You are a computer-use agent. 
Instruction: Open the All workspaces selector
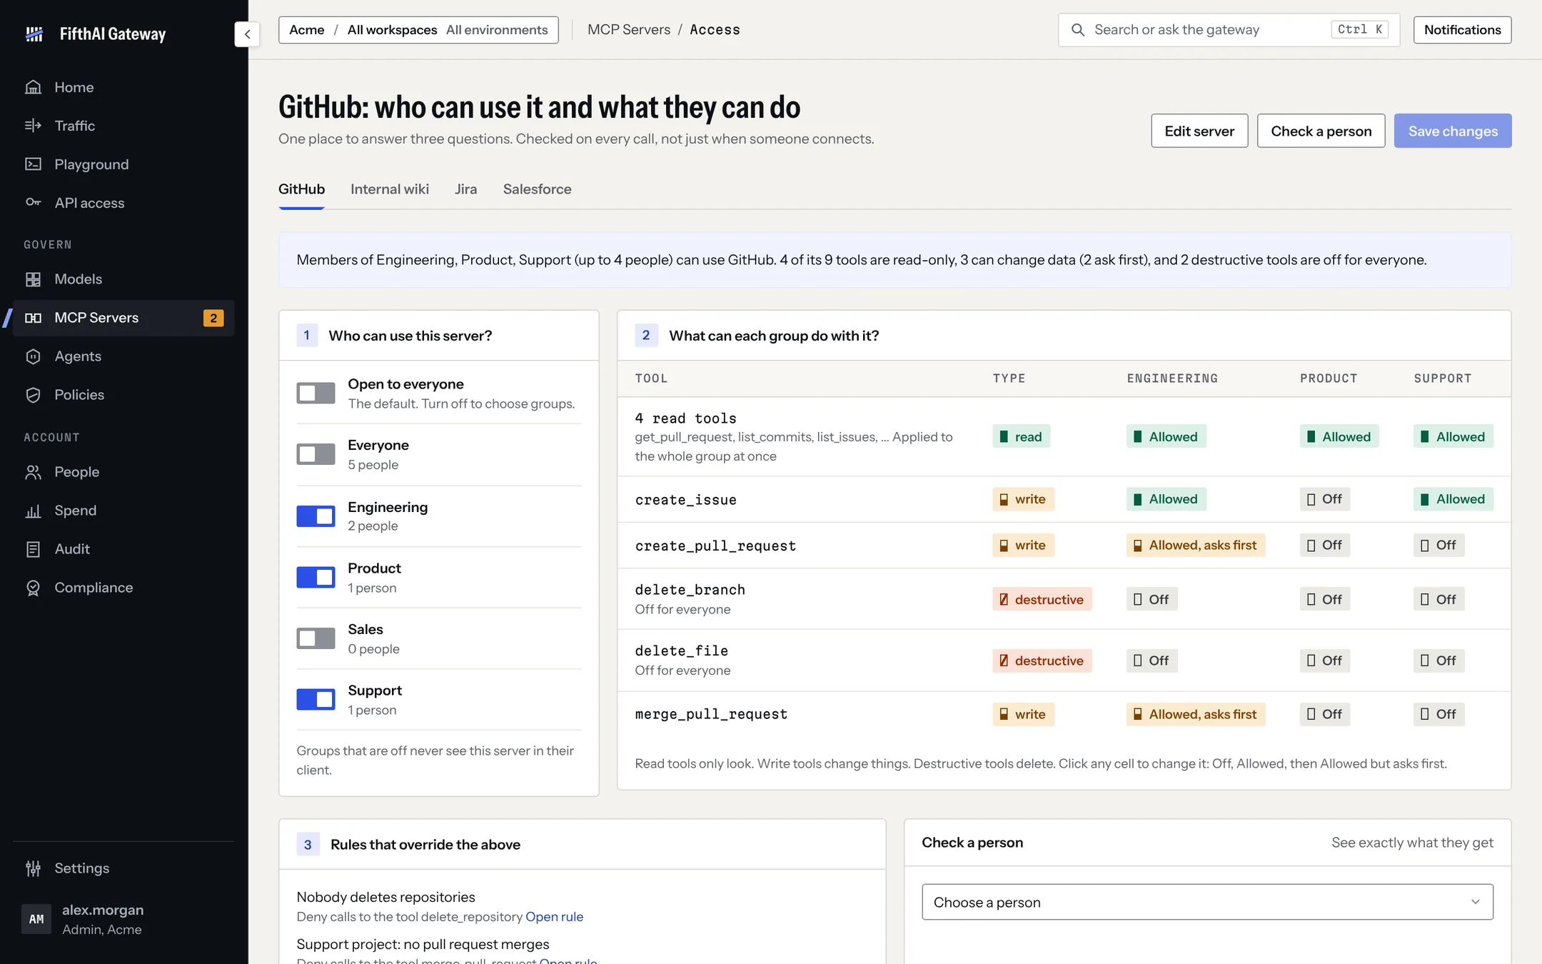pos(392,30)
